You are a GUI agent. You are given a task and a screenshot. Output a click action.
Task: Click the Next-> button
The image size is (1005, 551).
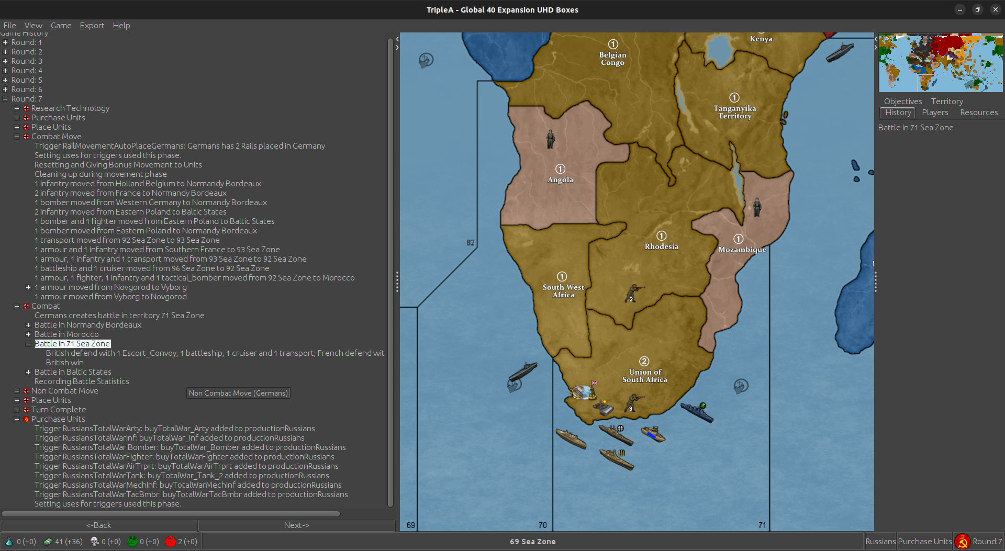[x=296, y=525]
